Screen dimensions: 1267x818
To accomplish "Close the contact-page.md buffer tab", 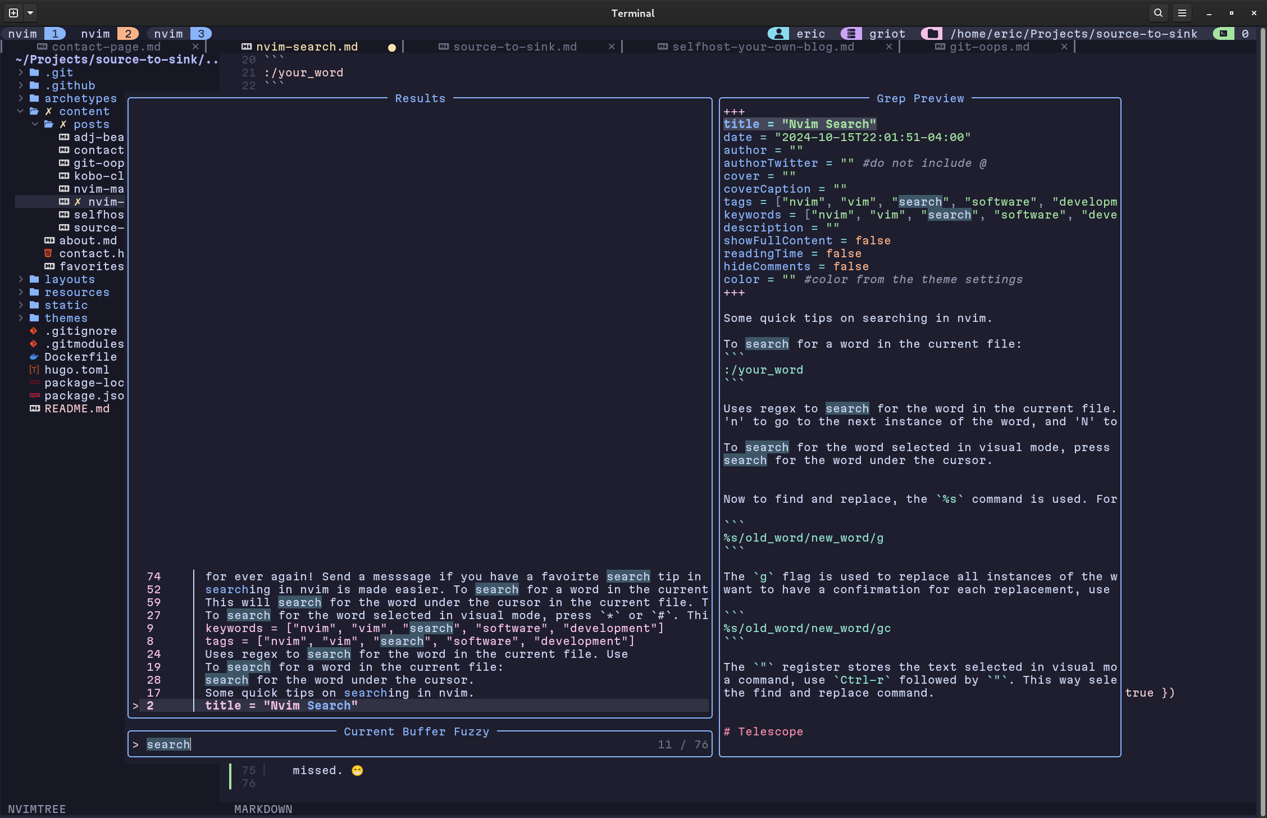I will pos(195,47).
